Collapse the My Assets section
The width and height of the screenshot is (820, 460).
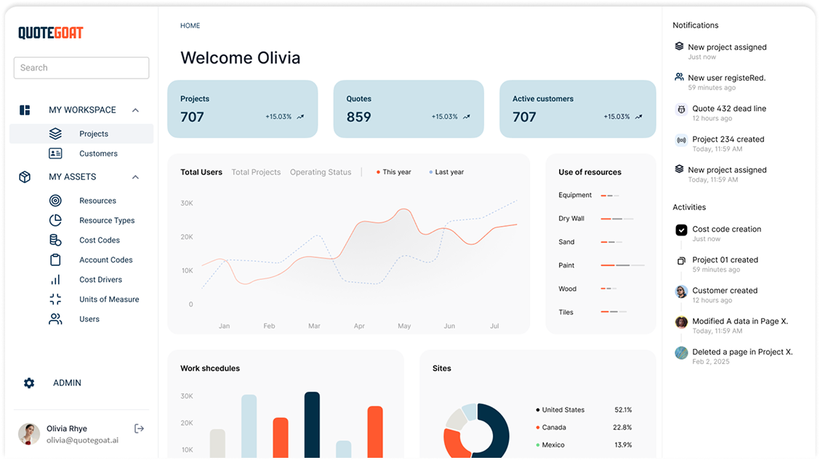[x=135, y=177]
